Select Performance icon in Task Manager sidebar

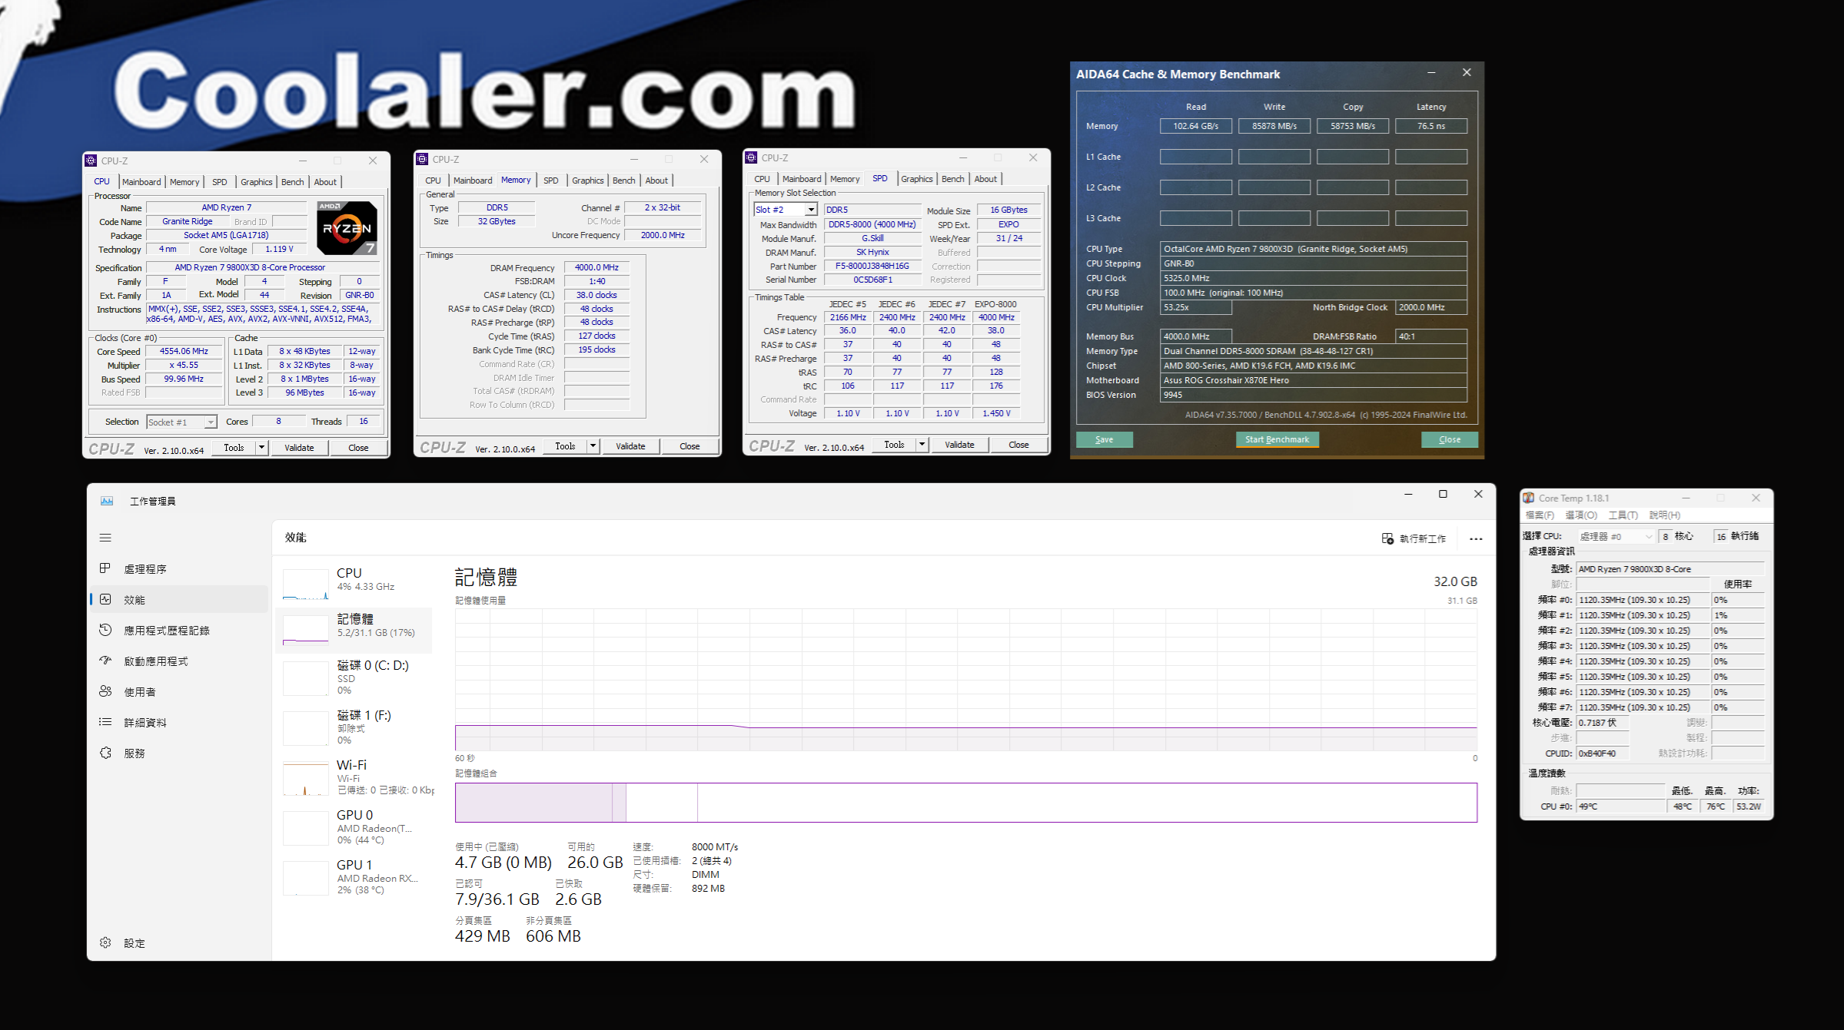[105, 599]
